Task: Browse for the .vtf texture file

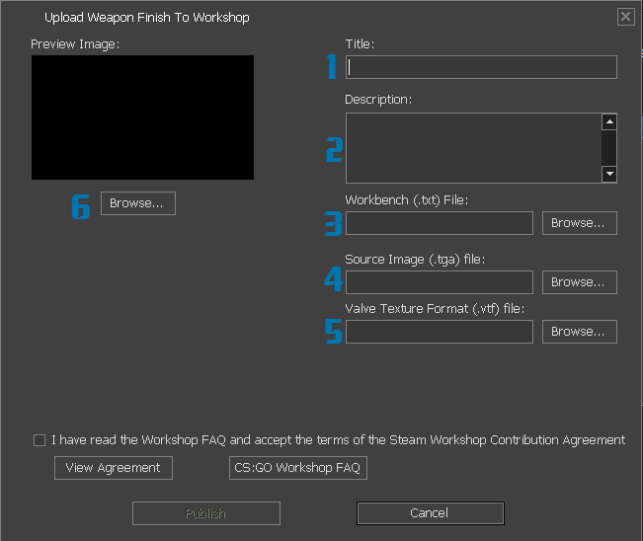Action: coord(579,332)
